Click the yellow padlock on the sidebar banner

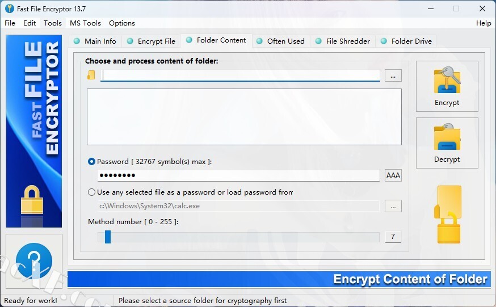click(32, 200)
